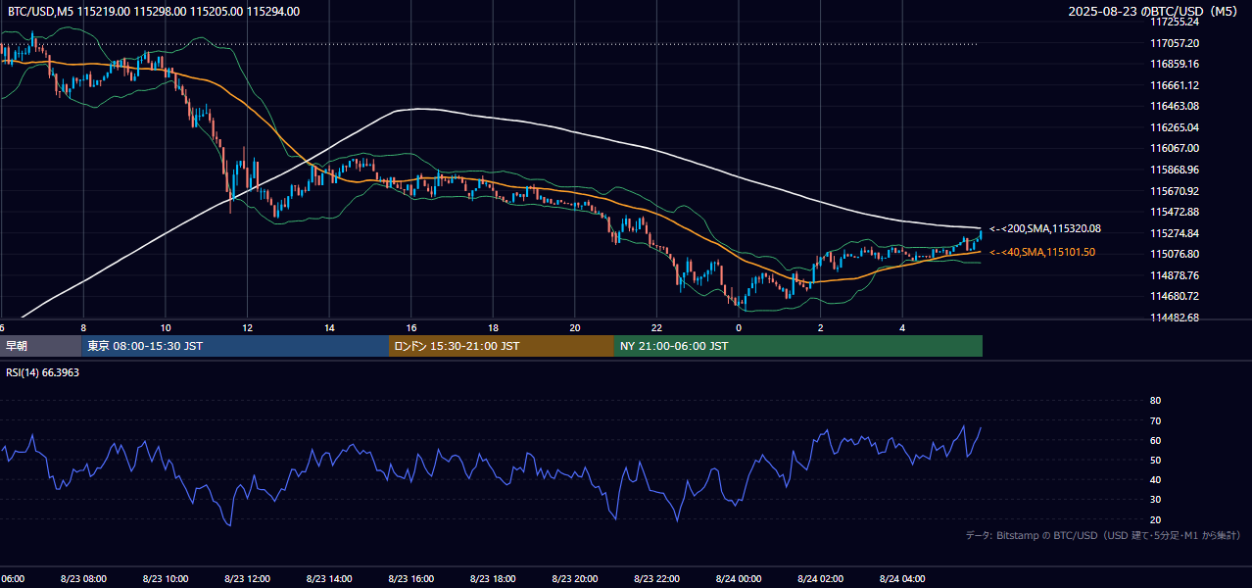Click price level 115274.84 on axis
Image resolution: width=1252 pixels, height=588 pixels.
(1174, 233)
